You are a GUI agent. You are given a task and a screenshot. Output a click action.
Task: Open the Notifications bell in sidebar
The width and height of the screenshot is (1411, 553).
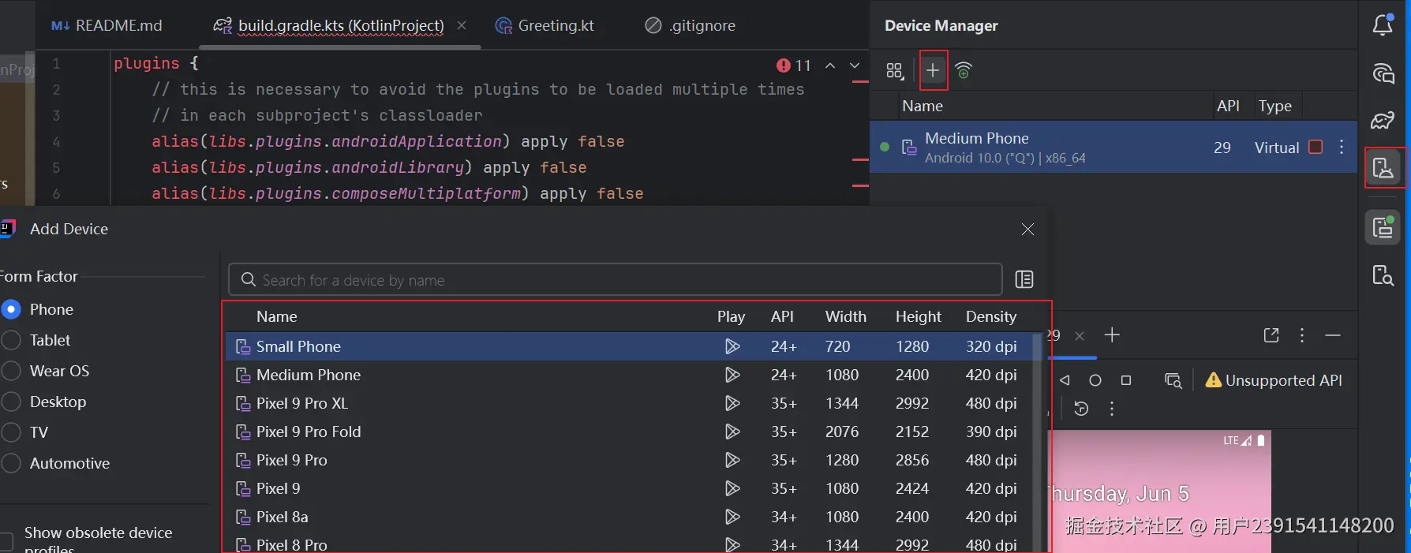click(1383, 25)
